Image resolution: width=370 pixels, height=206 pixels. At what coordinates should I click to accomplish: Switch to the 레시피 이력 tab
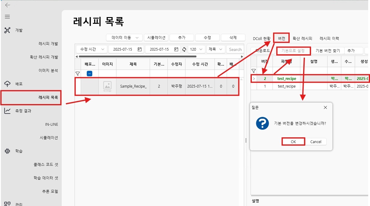pos(329,38)
